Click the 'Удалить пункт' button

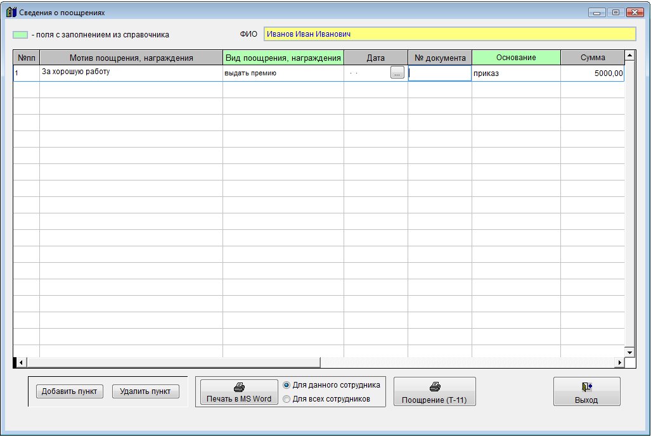click(145, 391)
